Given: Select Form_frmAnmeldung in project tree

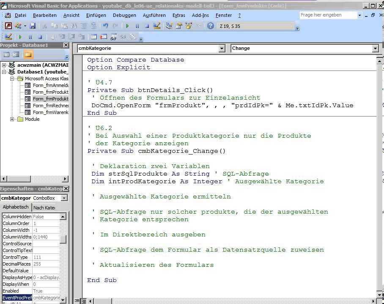Looking at the screenshot, I should pyautogui.click(x=50, y=85).
